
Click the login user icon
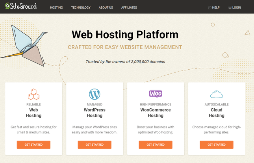230,7
